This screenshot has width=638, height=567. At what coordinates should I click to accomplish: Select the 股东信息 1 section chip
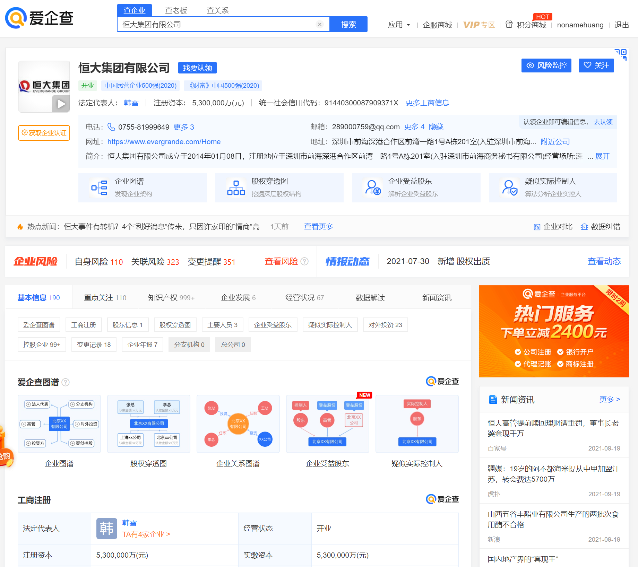[128, 325]
